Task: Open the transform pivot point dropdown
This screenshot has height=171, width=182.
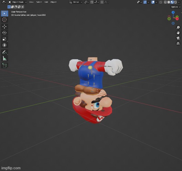Action: (x=86, y=2)
